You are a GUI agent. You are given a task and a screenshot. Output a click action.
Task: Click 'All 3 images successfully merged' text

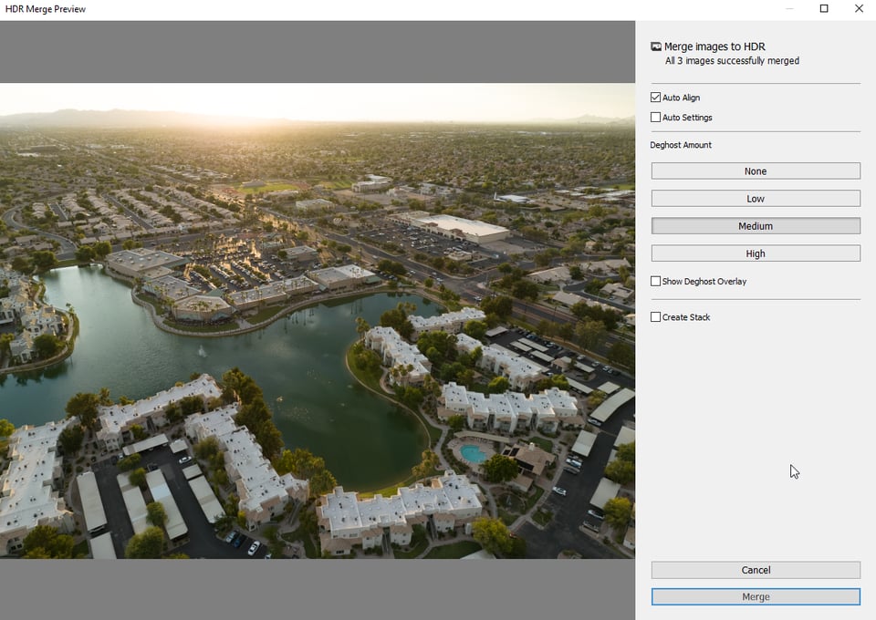pos(732,61)
